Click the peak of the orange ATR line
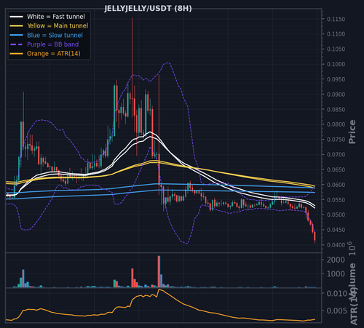 point(159,289)
